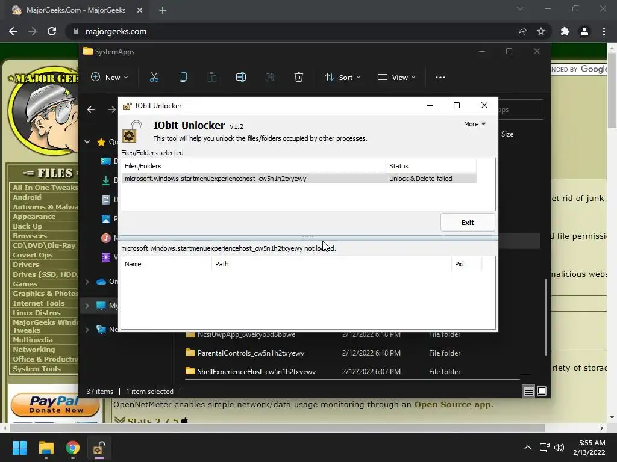Open File Explorer from the taskbar

46,448
